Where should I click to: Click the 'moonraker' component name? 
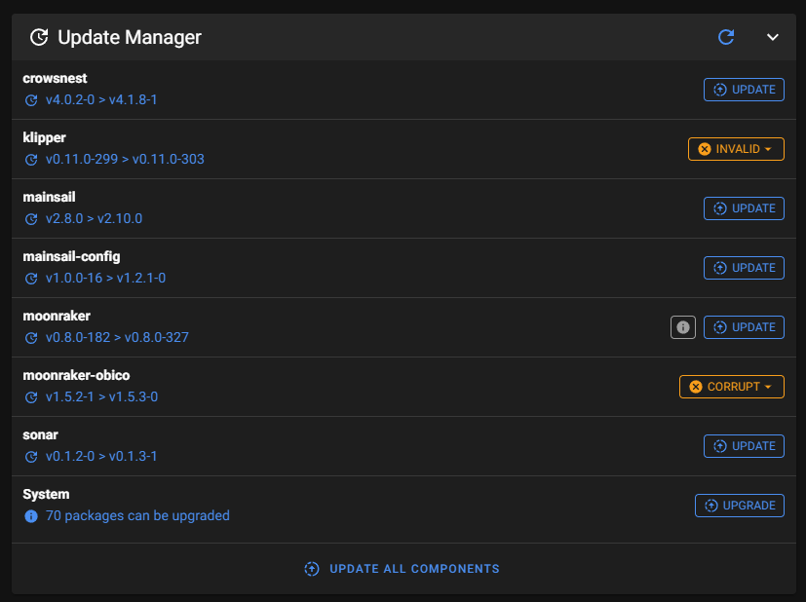pyautogui.click(x=57, y=316)
